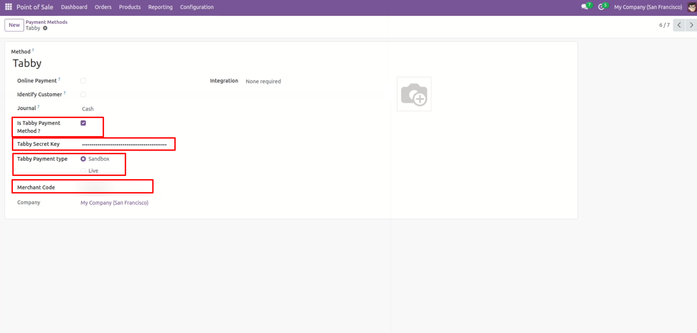Open the Configuration menu
Image resolution: width=697 pixels, height=333 pixels.
(x=197, y=7)
